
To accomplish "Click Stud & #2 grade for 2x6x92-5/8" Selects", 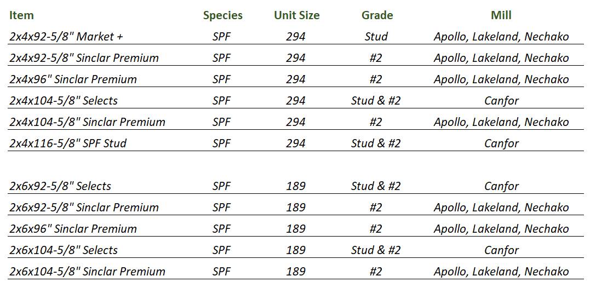I will 376,186.
